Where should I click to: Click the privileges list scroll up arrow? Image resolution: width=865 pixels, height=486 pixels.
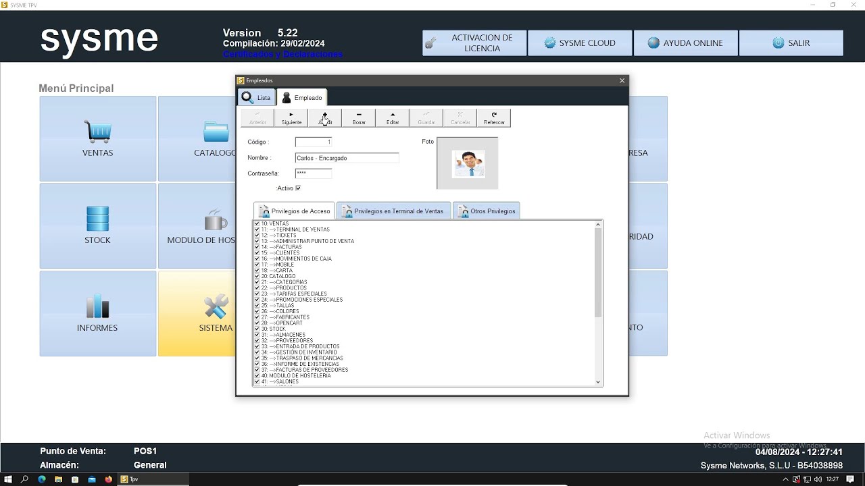coord(598,225)
